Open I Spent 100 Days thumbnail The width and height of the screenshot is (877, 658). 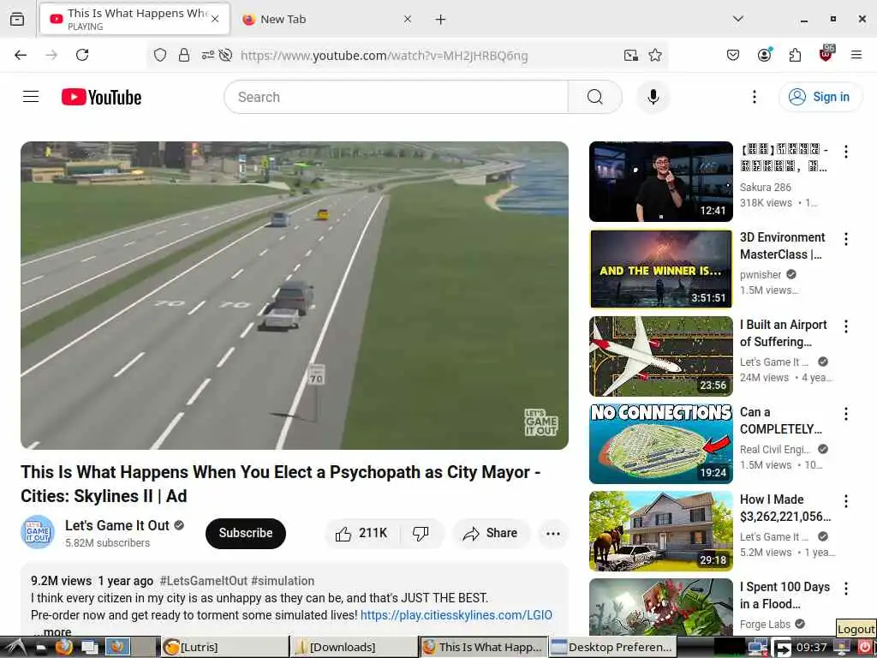coord(660,607)
